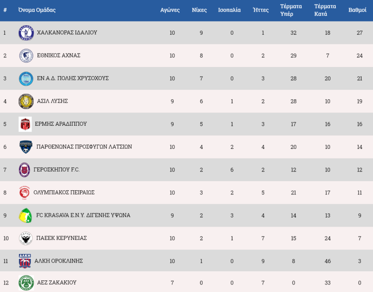Select the ΑΛΚΗ ΟΡΟΚΛΙΝΗΣ club badge
Viewport: 373px width, 292px height.
click(25, 261)
